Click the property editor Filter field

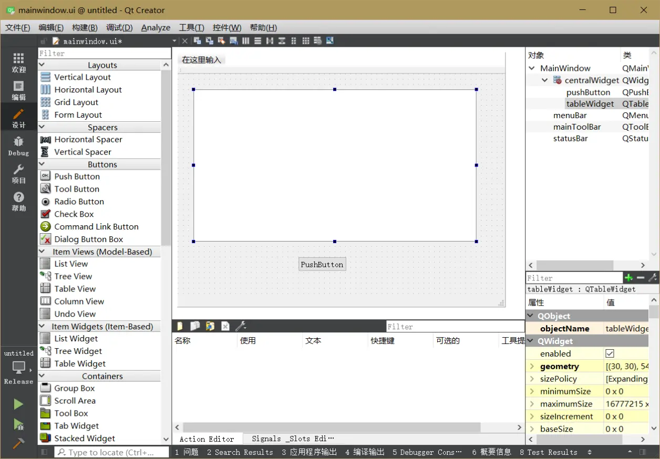tap(574, 278)
